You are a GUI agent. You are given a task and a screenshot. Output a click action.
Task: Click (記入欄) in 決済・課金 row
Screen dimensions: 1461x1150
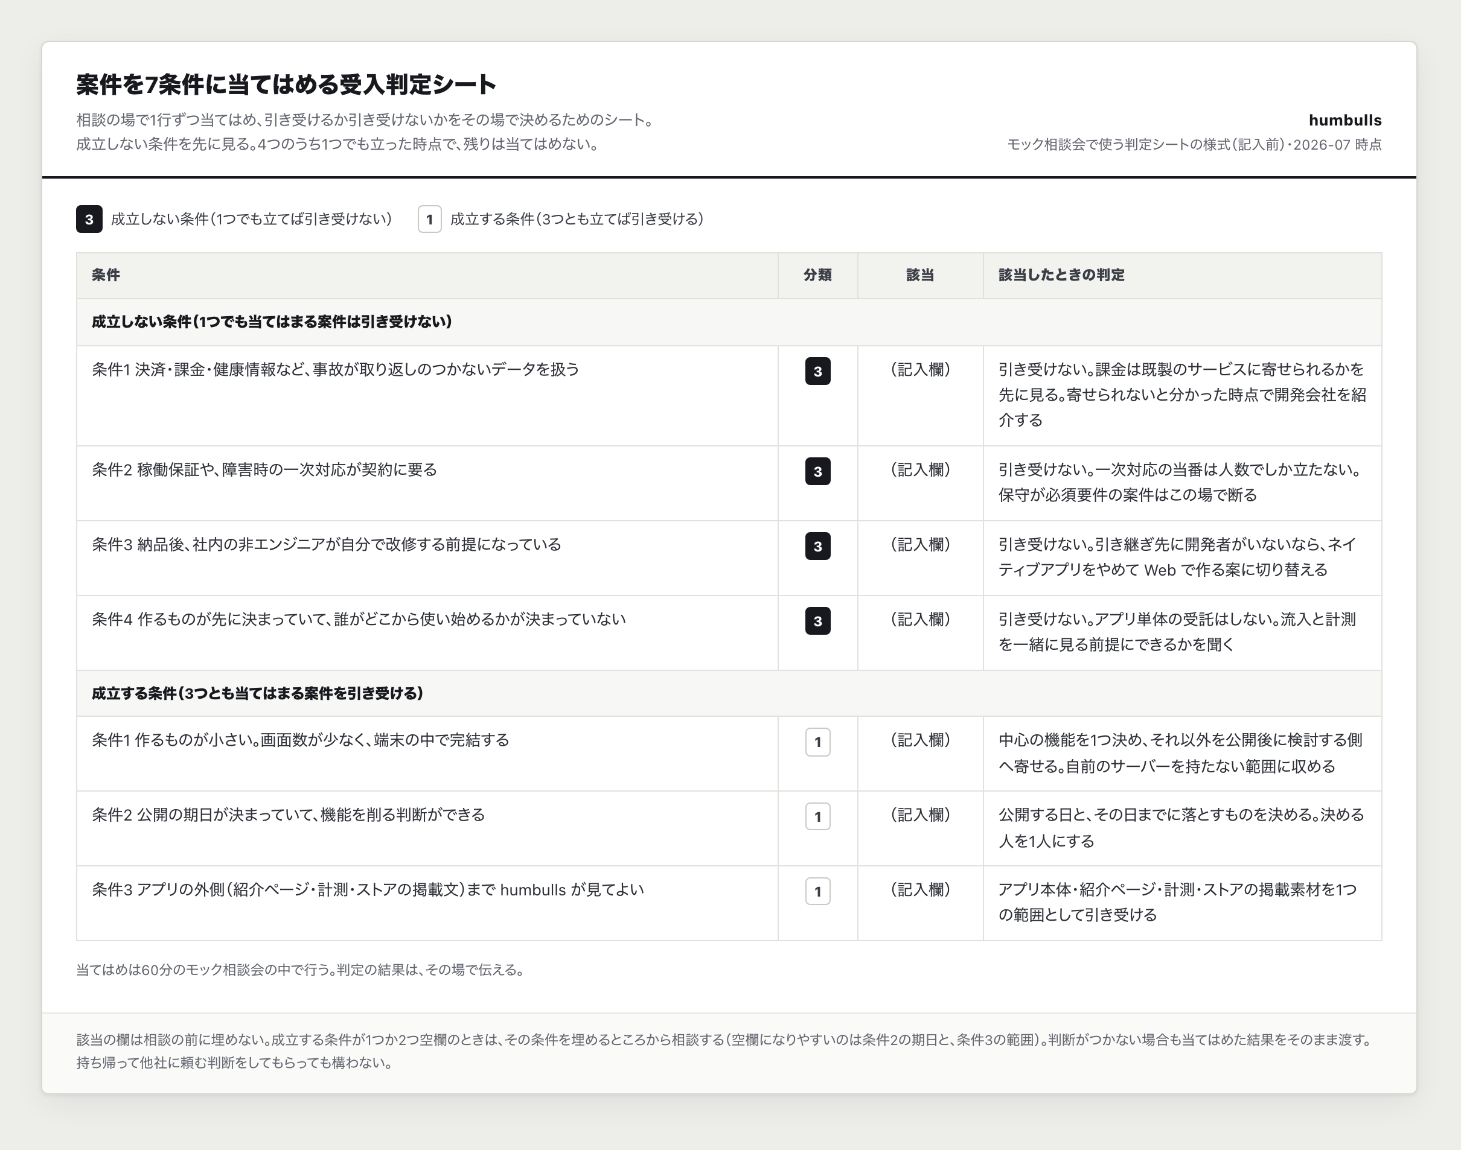[x=920, y=369]
